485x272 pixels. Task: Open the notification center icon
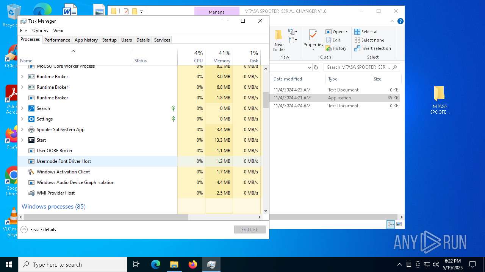tap(472, 264)
